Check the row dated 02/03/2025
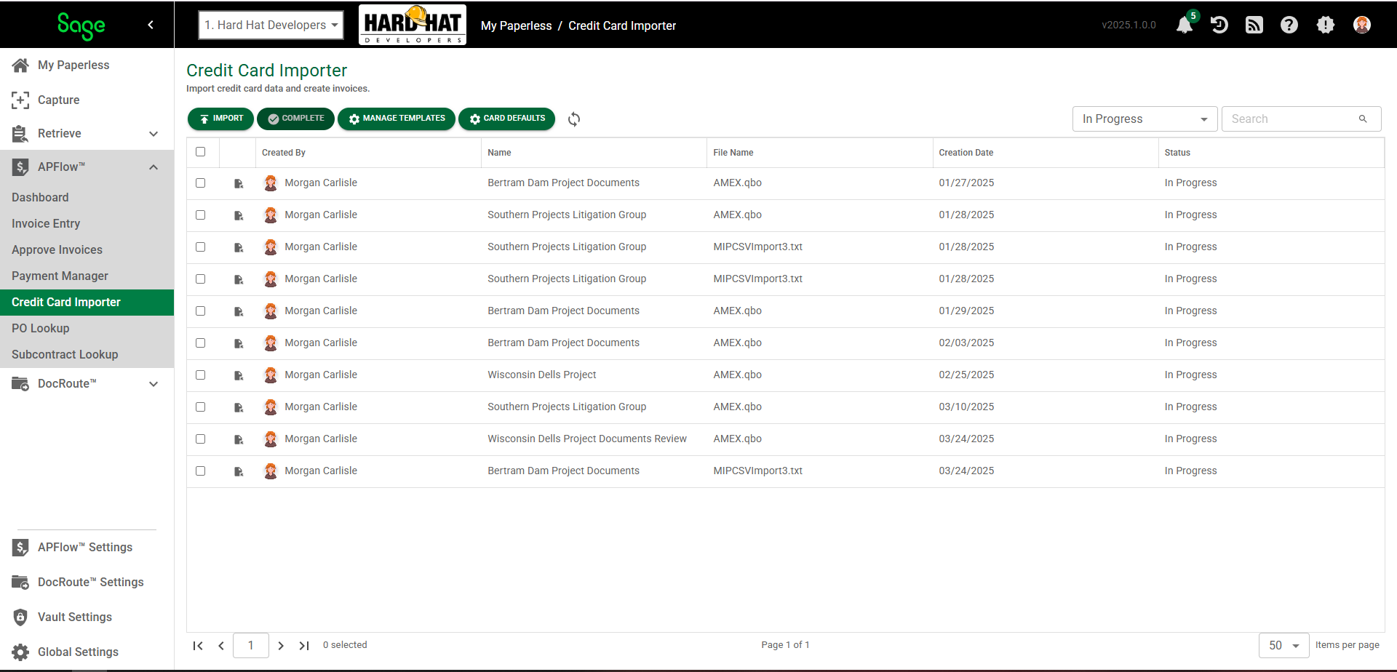1397x672 pixels. tap(201, 343)
